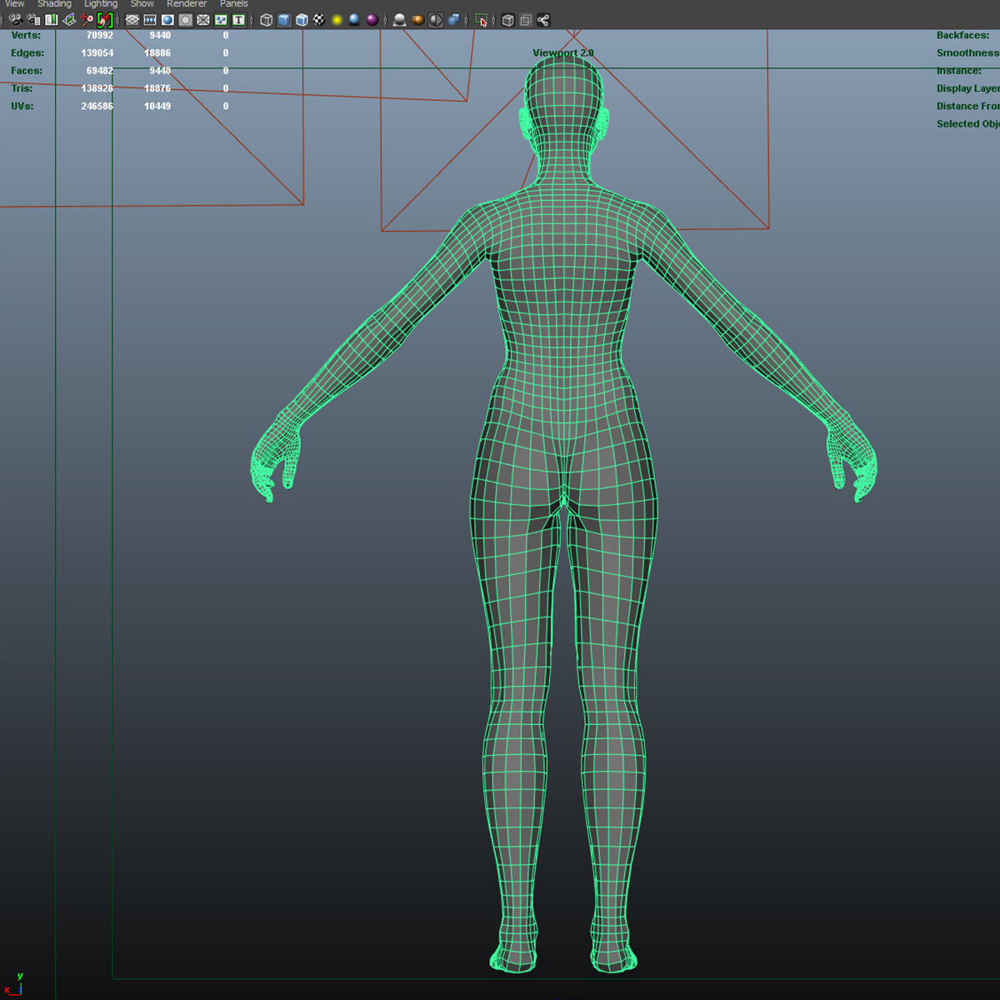Click the camera Bookmarks icon
This screenshot has height=1000, width=1000.
coord(52,20)
